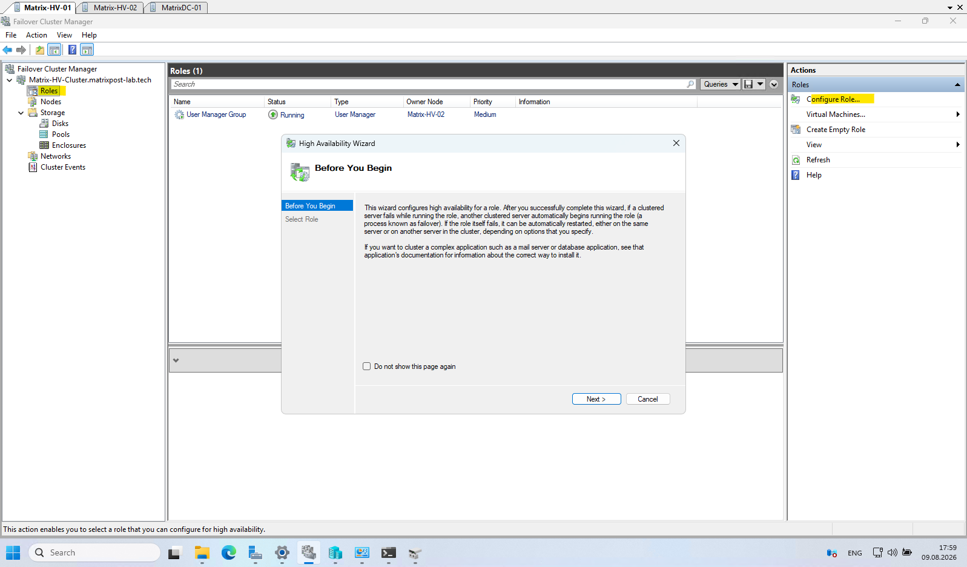Sort roles by the Name column header
The height and width of the screenshot is (567, 967).
[217, 102]
